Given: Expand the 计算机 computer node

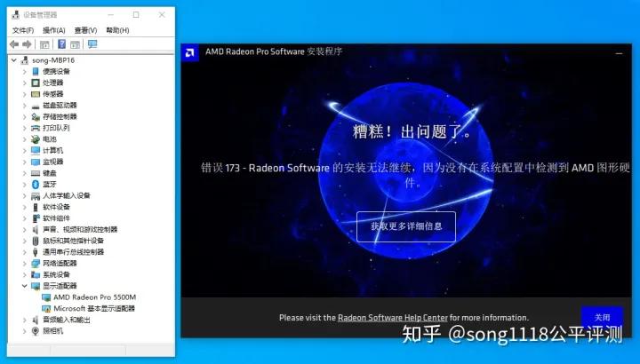Looking at the screenshot, I should pos(25,150).
